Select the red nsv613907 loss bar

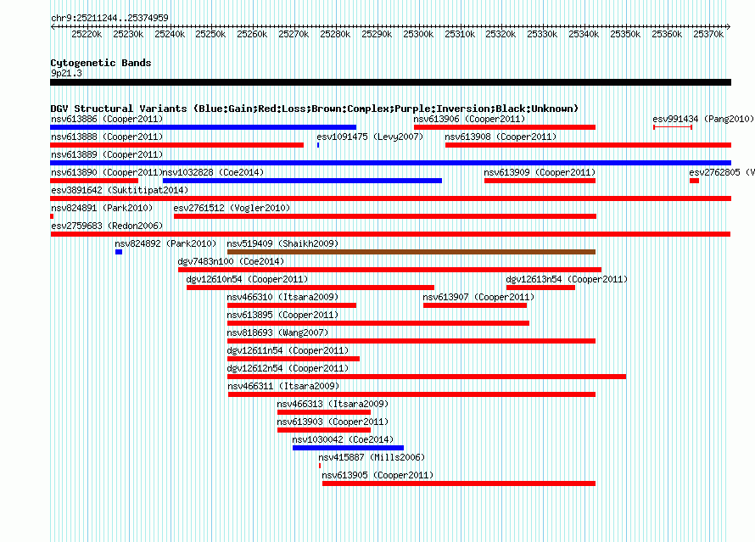click(475, 305)
